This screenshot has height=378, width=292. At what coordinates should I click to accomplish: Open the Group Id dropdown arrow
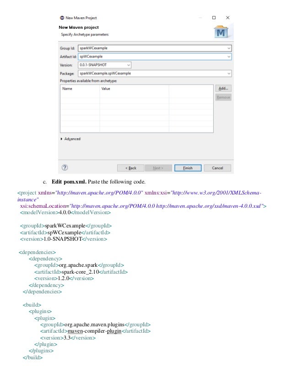point(229,48)
